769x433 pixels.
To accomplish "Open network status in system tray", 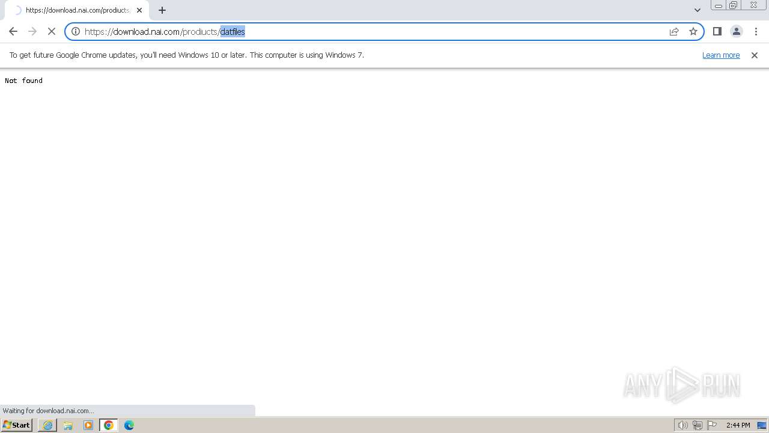I will [698, 425].
